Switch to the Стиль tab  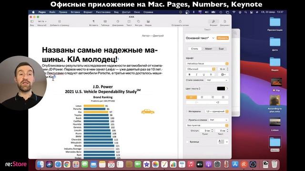click(x=194, y=48)
